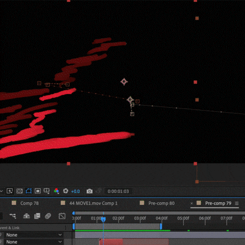
Task: Open Show Channel color management icon
Action: (x=56, y=191)
